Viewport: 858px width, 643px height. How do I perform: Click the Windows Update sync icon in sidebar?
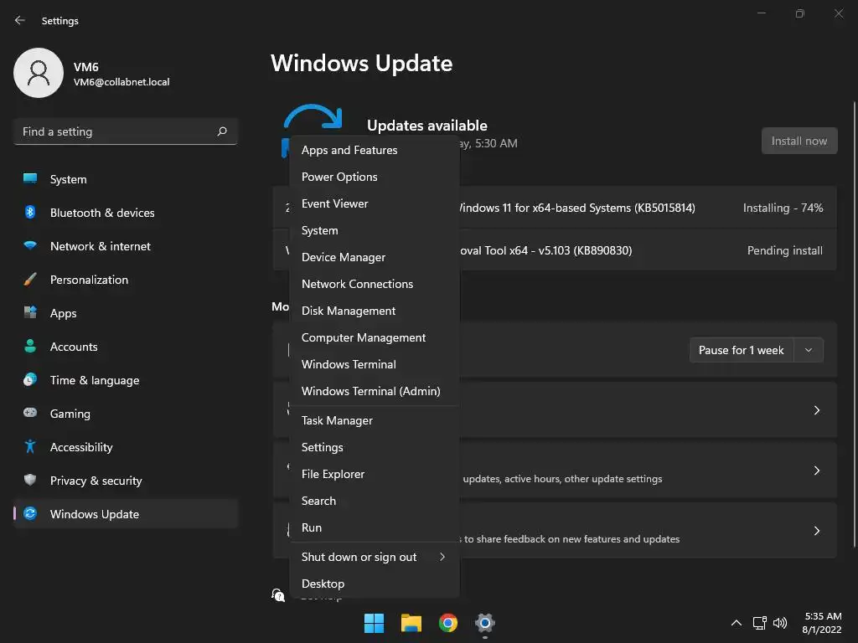pyautogui.click(x=30, y=513)
